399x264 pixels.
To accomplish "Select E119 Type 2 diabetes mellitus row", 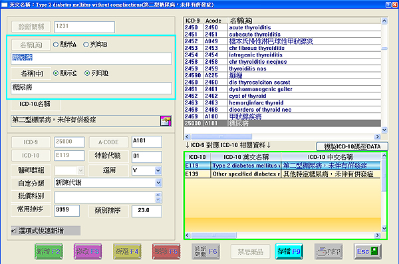I will pos(283,166).
